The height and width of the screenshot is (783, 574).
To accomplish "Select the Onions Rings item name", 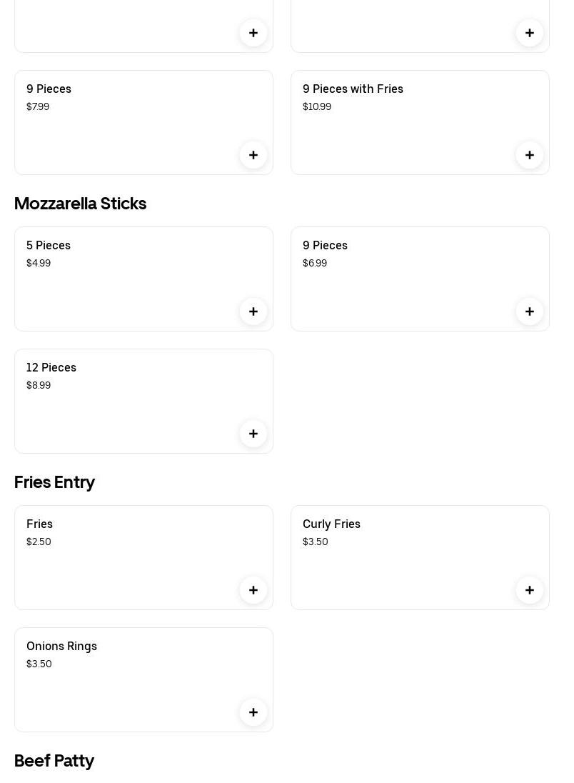I will 61,646.
